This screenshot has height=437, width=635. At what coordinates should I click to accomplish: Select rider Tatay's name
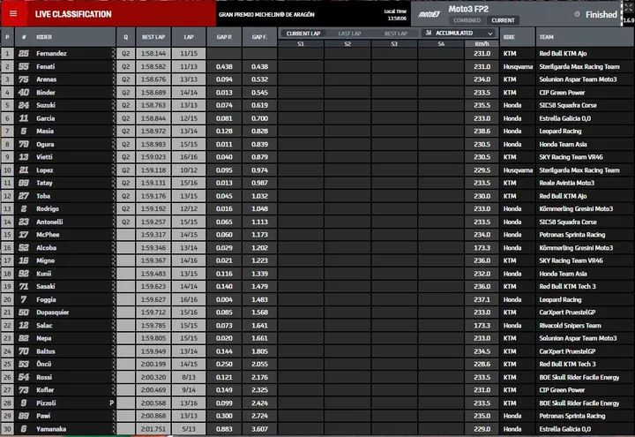pyautogui.click(x=44, y=183)
